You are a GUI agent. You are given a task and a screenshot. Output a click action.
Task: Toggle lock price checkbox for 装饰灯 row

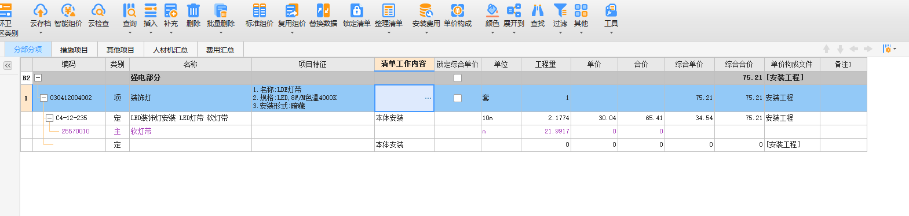click(x=458, y=98)
